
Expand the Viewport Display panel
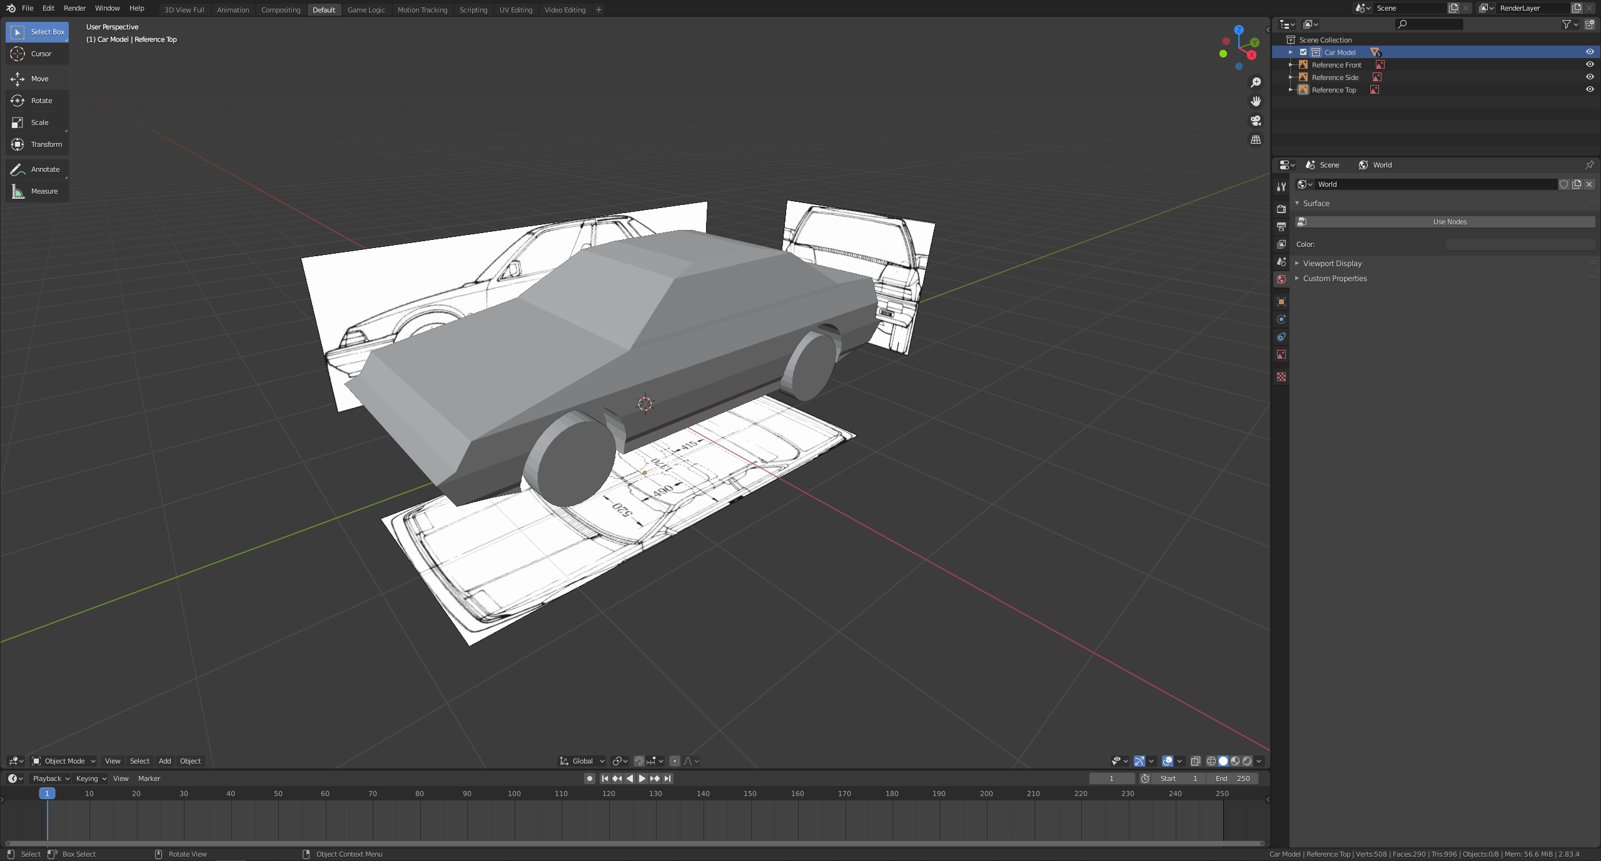coord(1332,264)
